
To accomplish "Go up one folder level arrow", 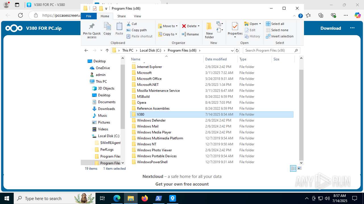I will [x=107, y=50].
